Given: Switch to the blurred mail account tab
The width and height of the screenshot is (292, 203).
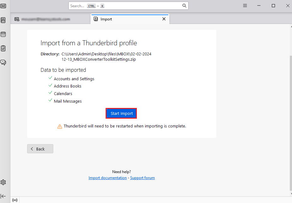Looking at the screenshot, I should 50,19.
